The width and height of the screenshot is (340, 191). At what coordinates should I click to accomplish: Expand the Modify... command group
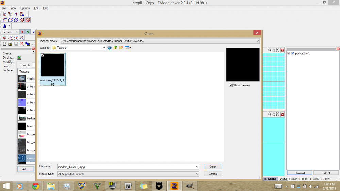pyautogui.click(x=8, y=62)
